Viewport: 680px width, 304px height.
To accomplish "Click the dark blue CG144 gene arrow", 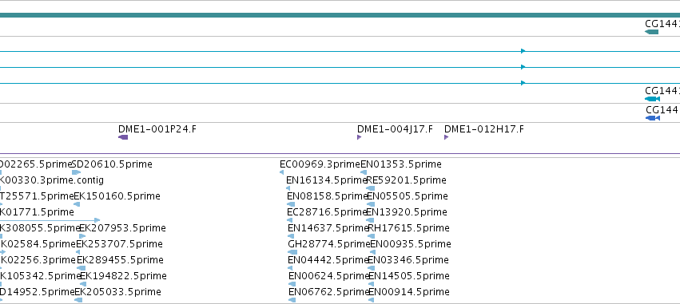I will click(x=653, y=118).
